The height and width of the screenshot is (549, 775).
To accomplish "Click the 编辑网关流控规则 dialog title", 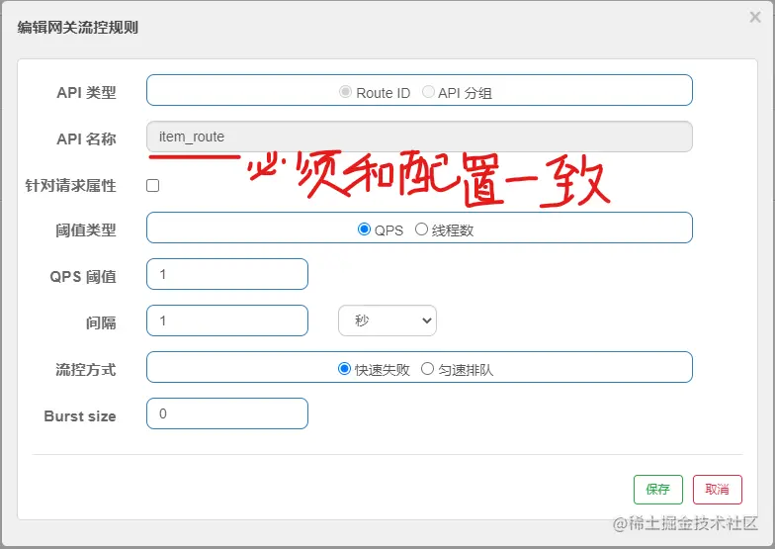I will click(x=77, y=28).
